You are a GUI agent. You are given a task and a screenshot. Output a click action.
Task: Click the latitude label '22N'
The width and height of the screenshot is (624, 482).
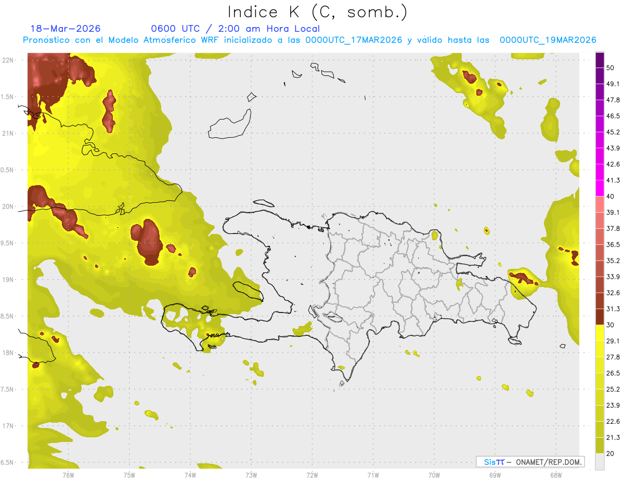(8, 60)
